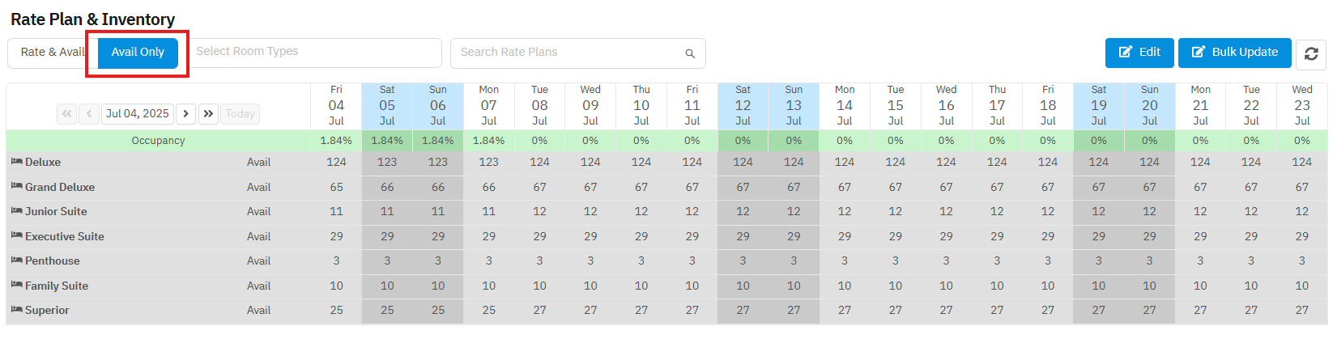Jump forward with double-right arrow

(x=208, y=114)
